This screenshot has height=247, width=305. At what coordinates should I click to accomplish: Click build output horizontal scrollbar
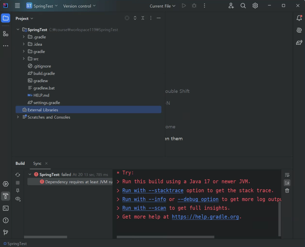(165, 237)
